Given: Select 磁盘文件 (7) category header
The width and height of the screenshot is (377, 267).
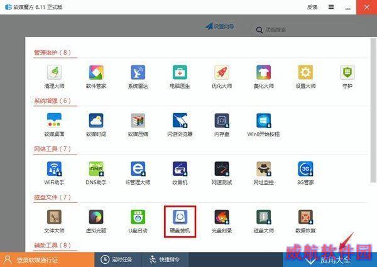Looking at the screenshot, I should (x=52, y=197).
